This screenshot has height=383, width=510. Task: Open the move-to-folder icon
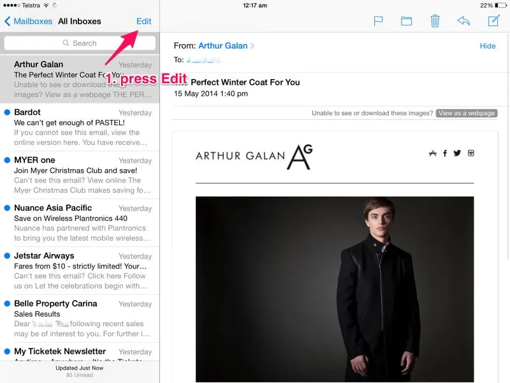(406, 21)
